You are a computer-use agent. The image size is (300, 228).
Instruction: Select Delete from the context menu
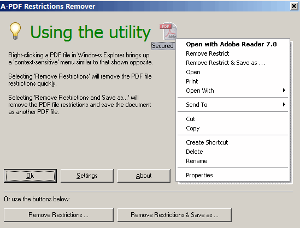coord(233,152)
